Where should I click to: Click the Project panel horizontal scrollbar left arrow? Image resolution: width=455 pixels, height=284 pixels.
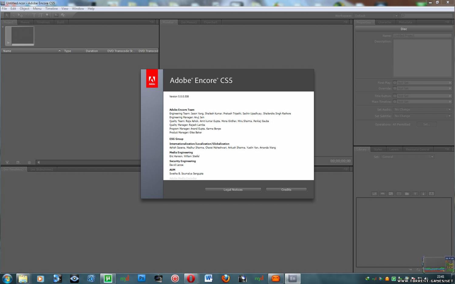[x=38, y=162]
